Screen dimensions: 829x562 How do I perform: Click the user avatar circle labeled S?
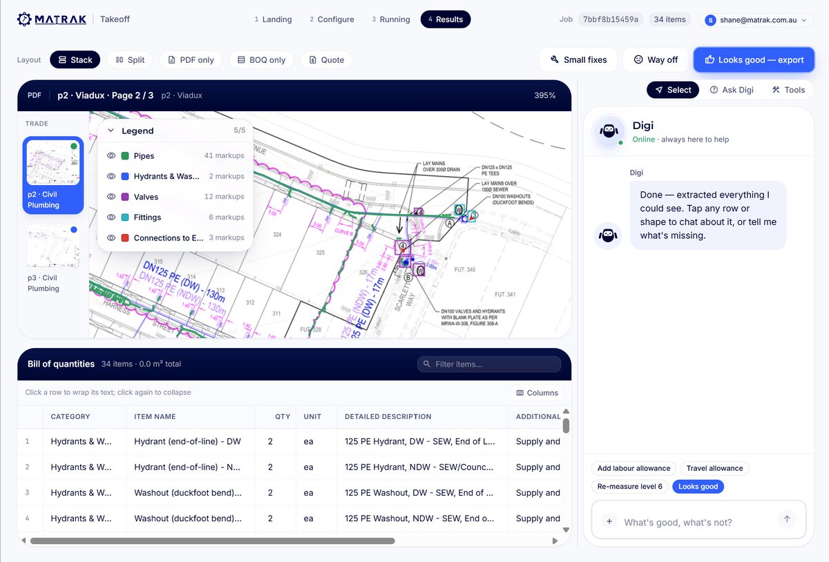pyautogui.click(x=710, y=20)
